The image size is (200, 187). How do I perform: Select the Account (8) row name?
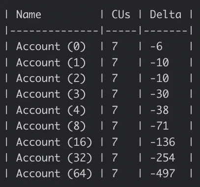coord(51,126)
